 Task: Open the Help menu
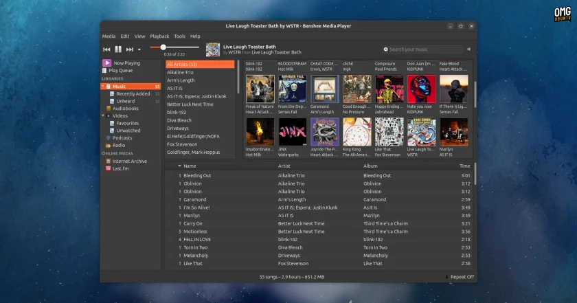(195, 36)
